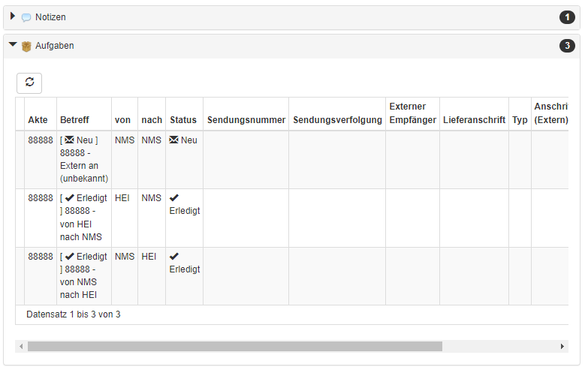Click the Notizen count badge showing 1
The width and height of the screenshot is (585, 370).
[x=567, y=17]
